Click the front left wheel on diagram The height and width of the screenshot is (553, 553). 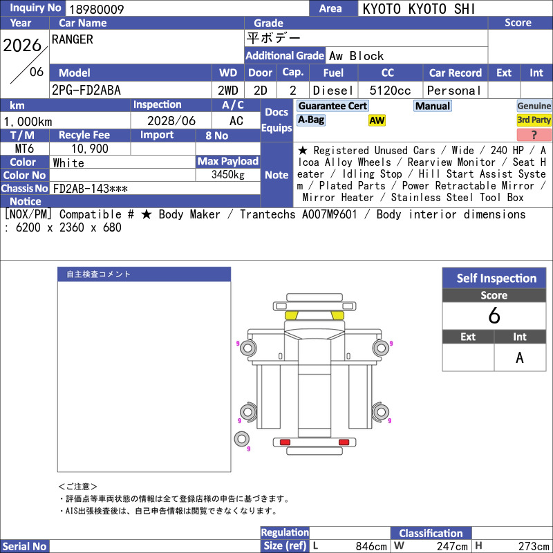248,348
